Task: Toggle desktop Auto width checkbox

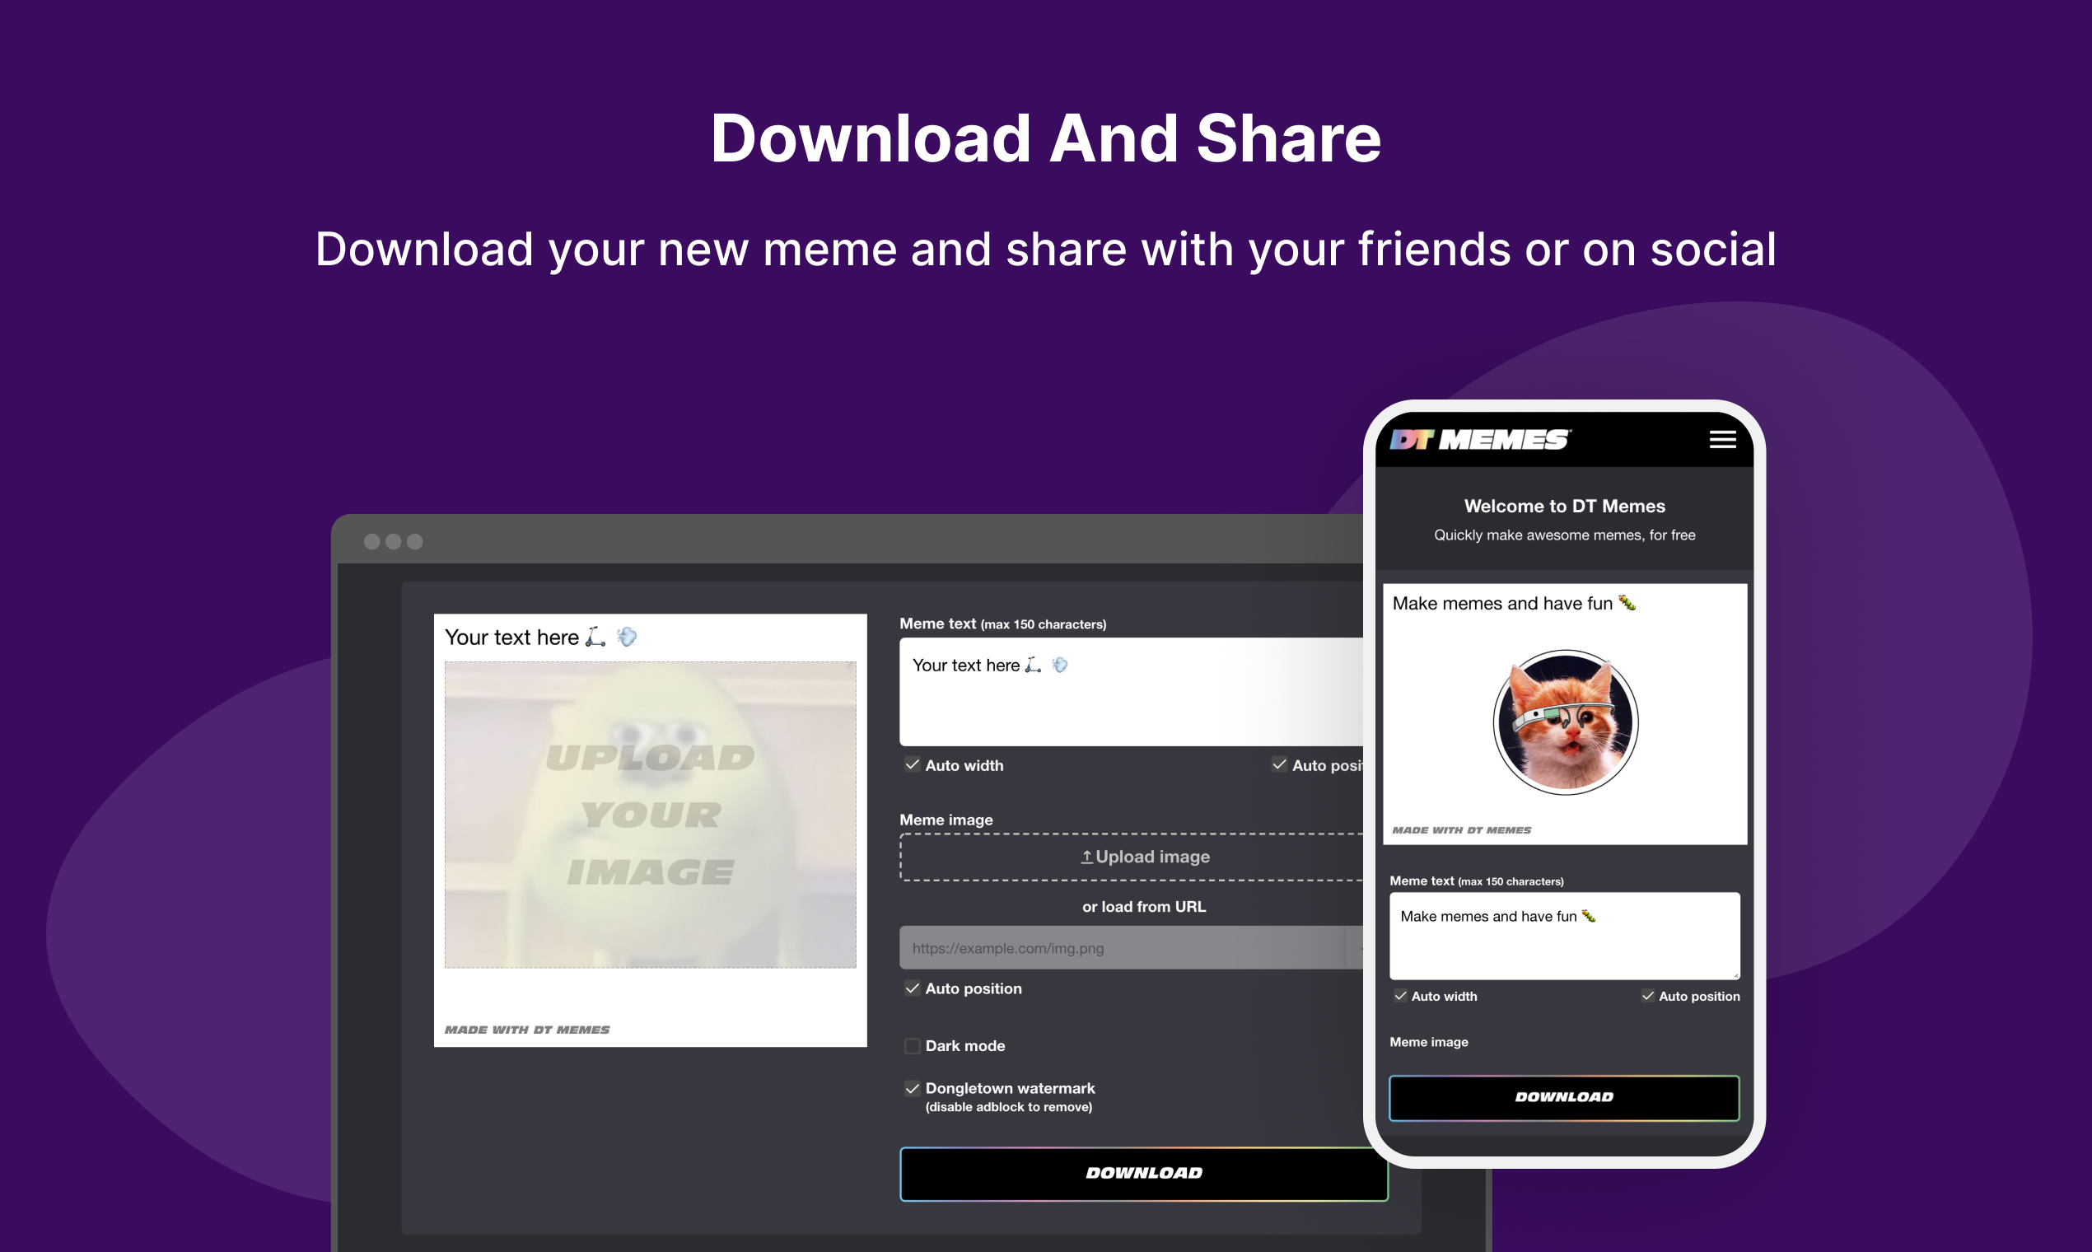Action: [x=912, y=765]
